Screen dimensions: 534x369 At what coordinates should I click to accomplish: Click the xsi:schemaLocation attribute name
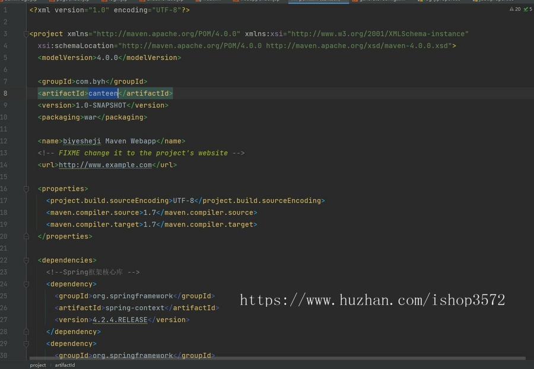coord(75,46)
